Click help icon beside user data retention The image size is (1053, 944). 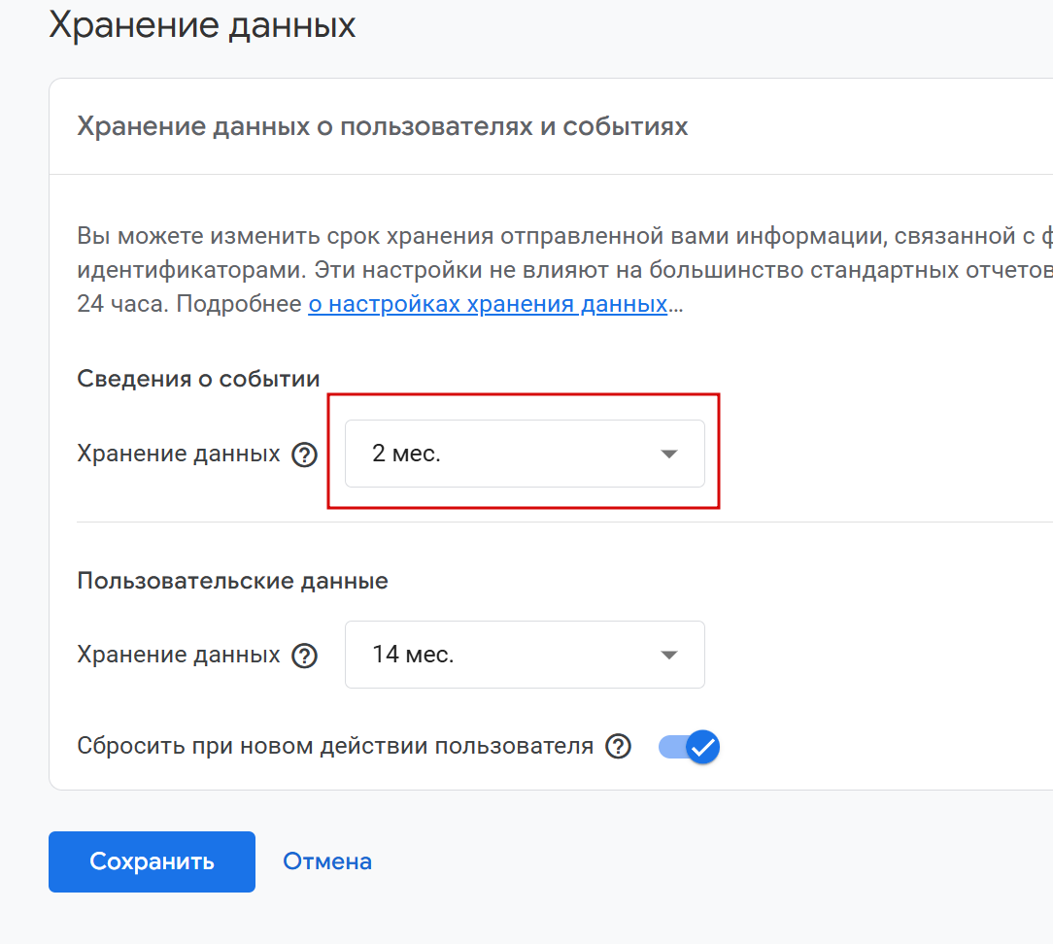click(x=305, y=656)
